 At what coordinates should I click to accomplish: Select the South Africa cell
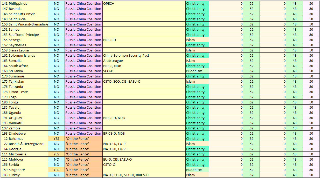point(28,66)
